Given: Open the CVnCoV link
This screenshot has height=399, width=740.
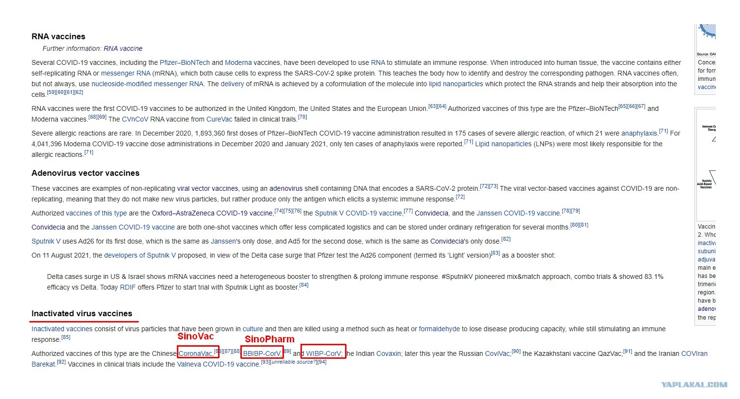Looking at the screenshot, I should (x=135, y=119).
